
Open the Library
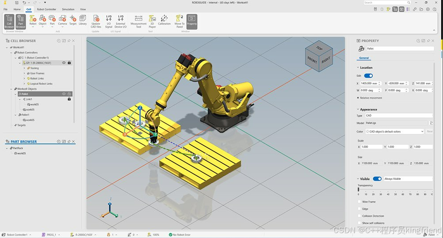point(83,21)
